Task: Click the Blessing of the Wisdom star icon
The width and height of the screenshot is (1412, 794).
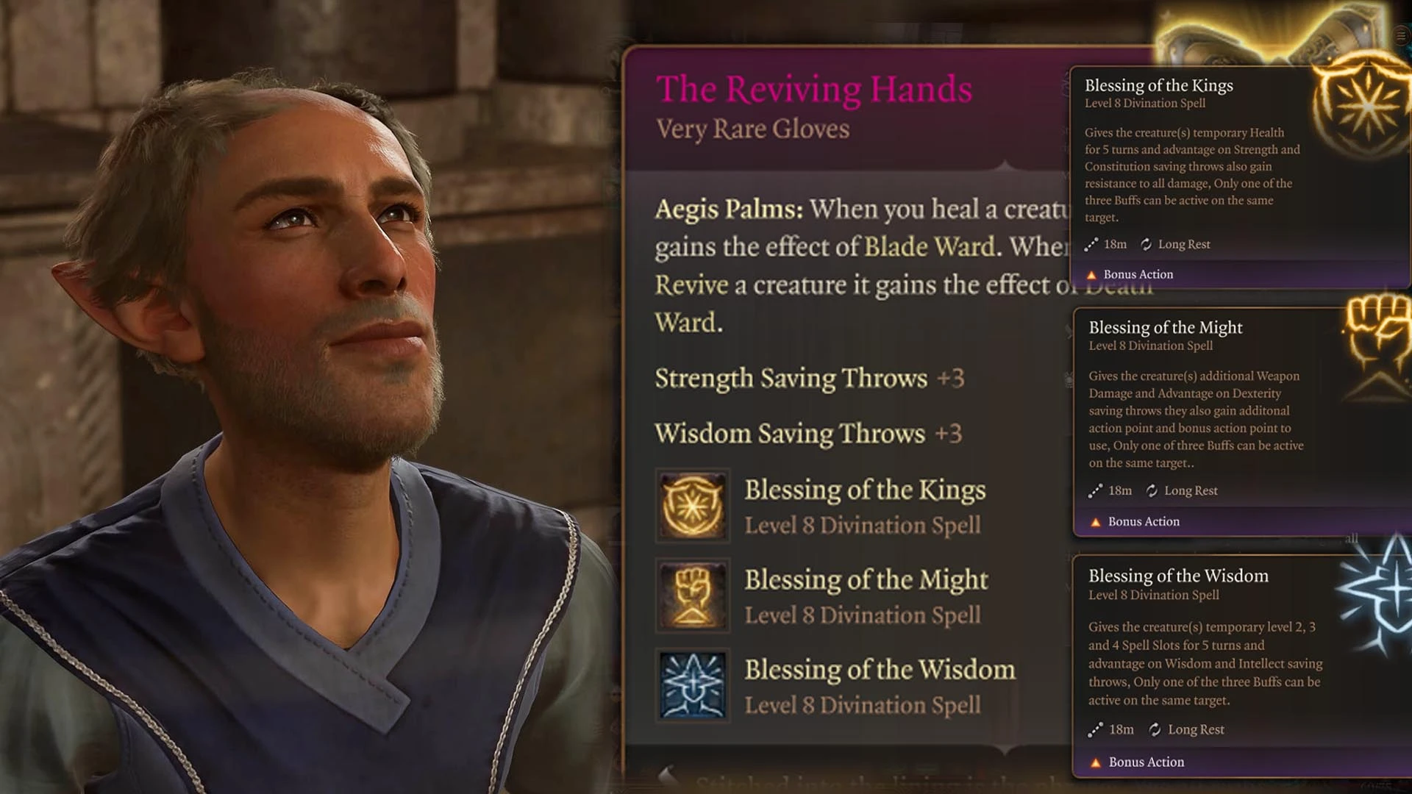Action: [x=692, y=685]
